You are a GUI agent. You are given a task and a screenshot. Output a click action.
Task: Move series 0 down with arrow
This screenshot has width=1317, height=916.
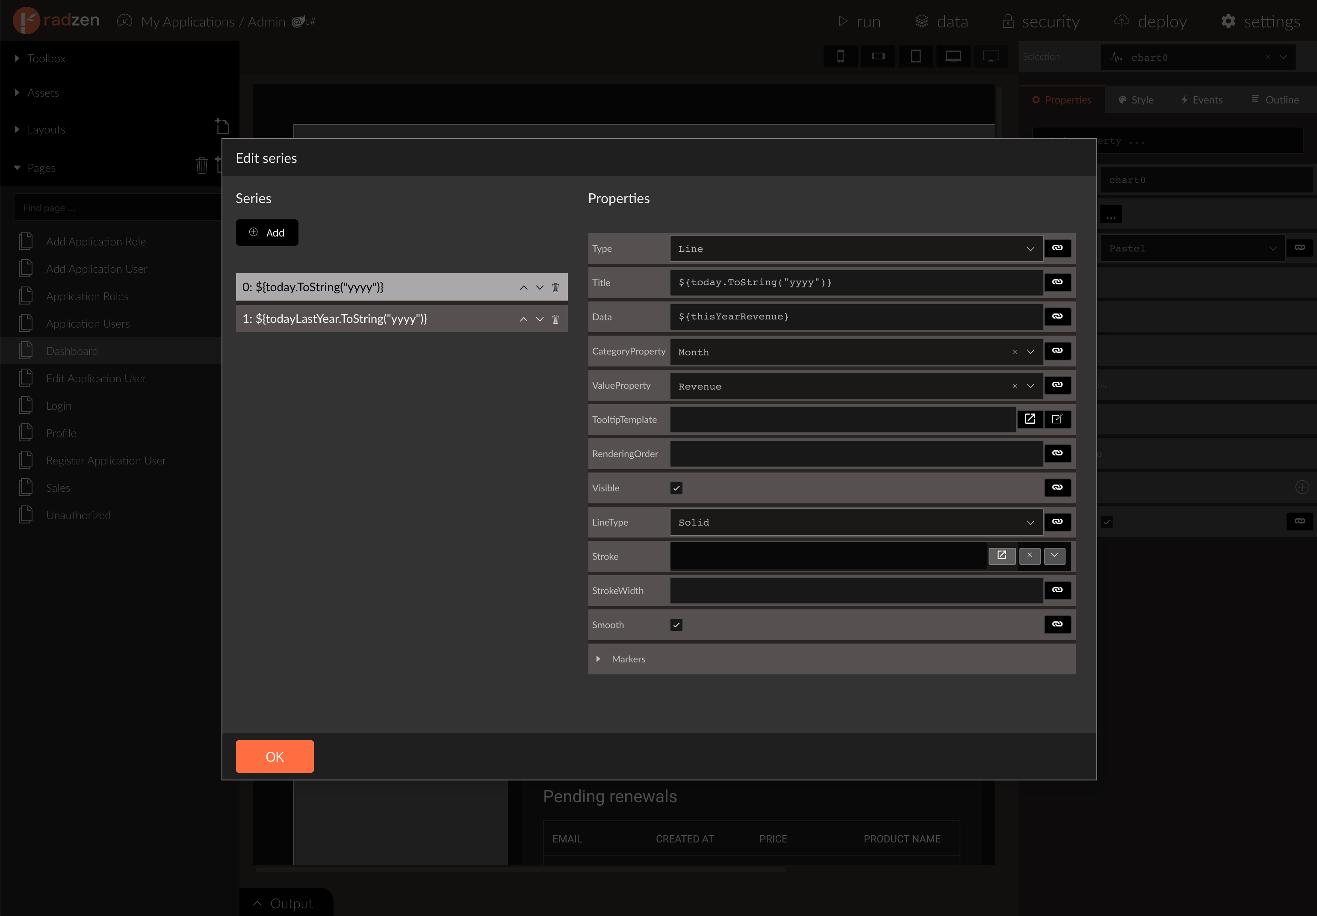pyautogui.click(x=539, y=287)
